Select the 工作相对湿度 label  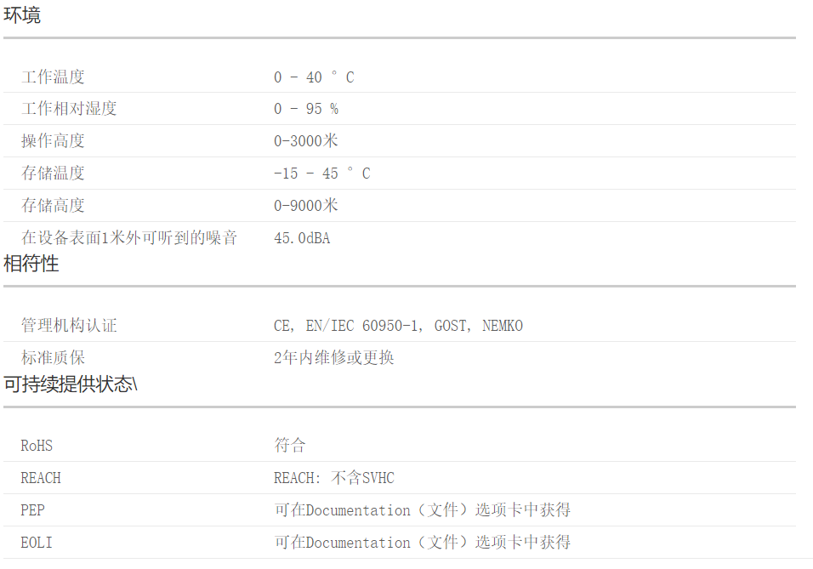[x=69, y=108]
